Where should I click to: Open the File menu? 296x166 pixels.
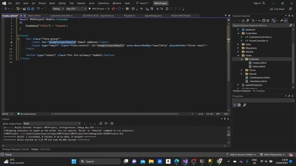[10, 3]
